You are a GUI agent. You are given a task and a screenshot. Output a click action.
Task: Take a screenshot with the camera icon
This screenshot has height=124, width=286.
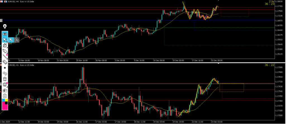point(5,90)
